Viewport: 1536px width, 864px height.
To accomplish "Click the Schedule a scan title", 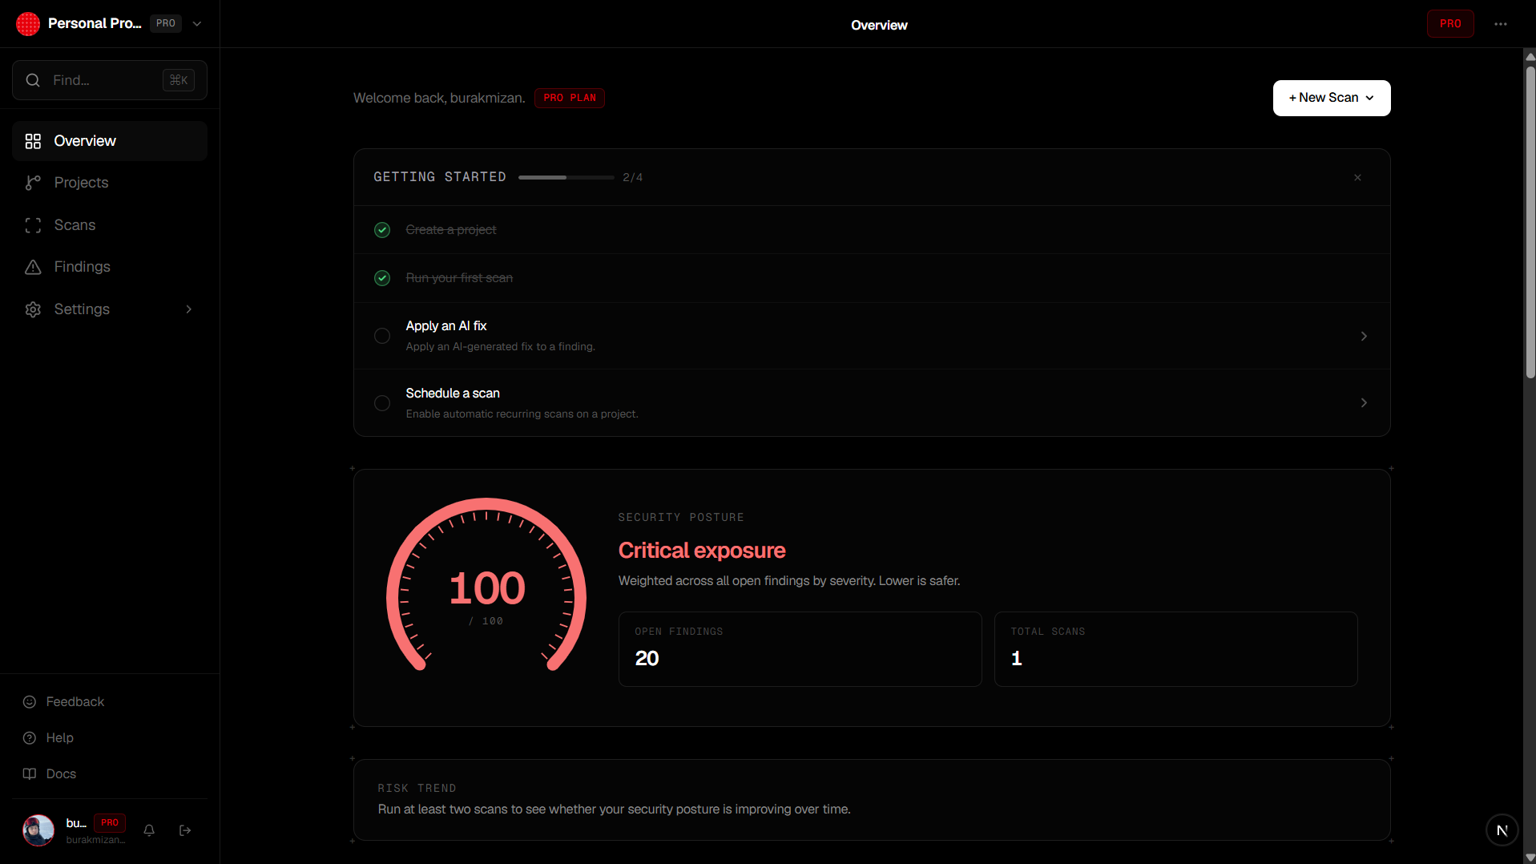I will [453, 394].
